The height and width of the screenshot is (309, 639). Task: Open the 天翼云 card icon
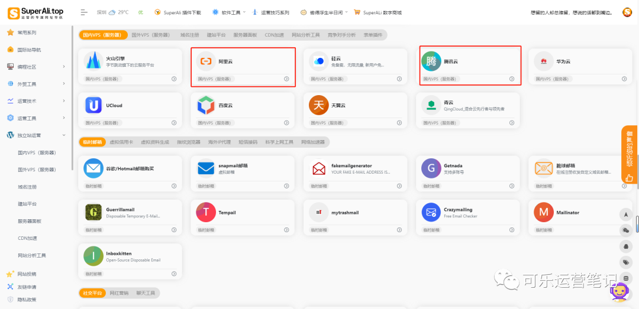(x=319, y=105)
